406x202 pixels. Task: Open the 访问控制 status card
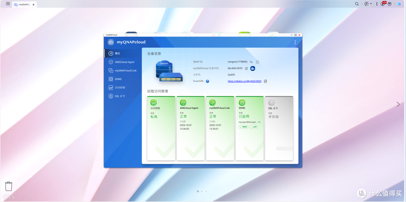click(161, 128)
